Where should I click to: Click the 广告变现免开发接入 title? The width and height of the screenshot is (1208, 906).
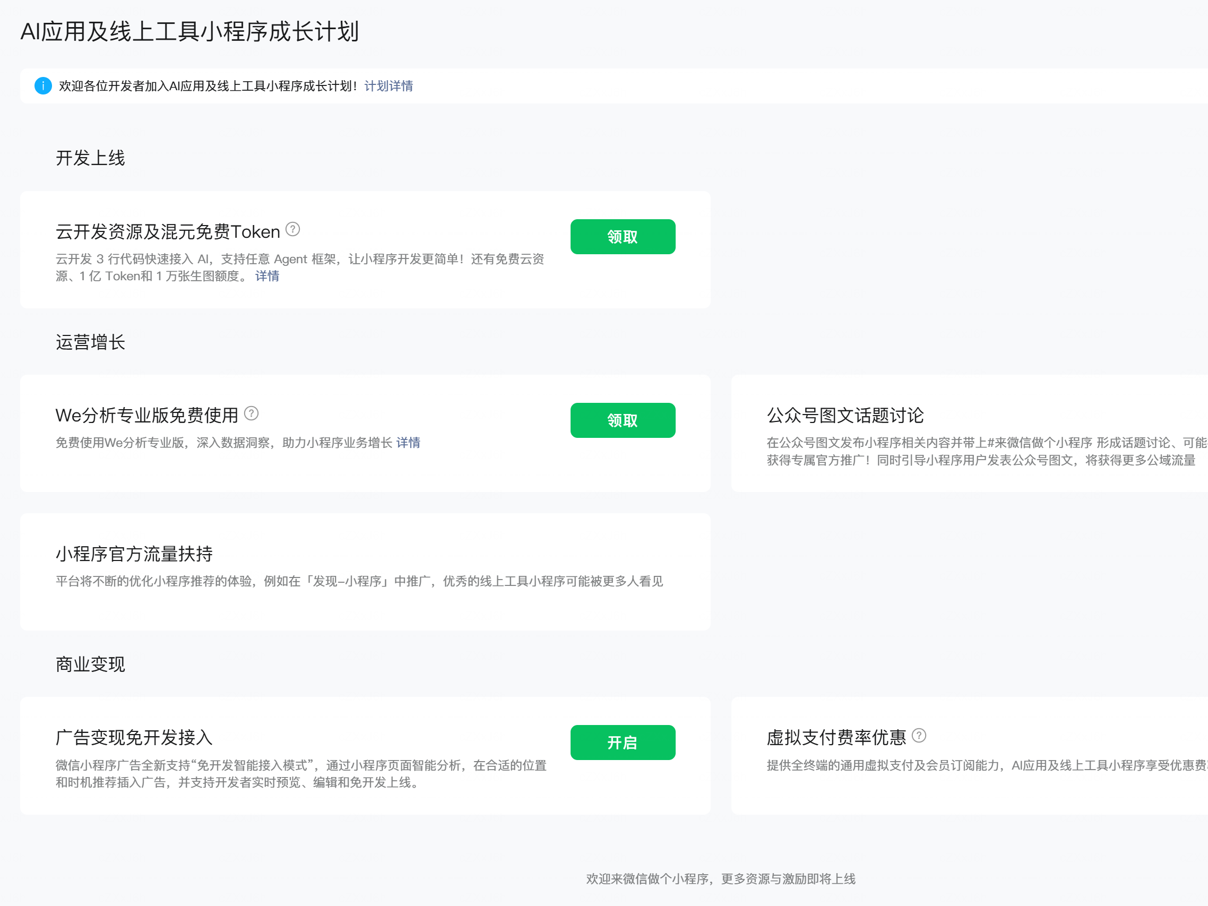(134, 738)
